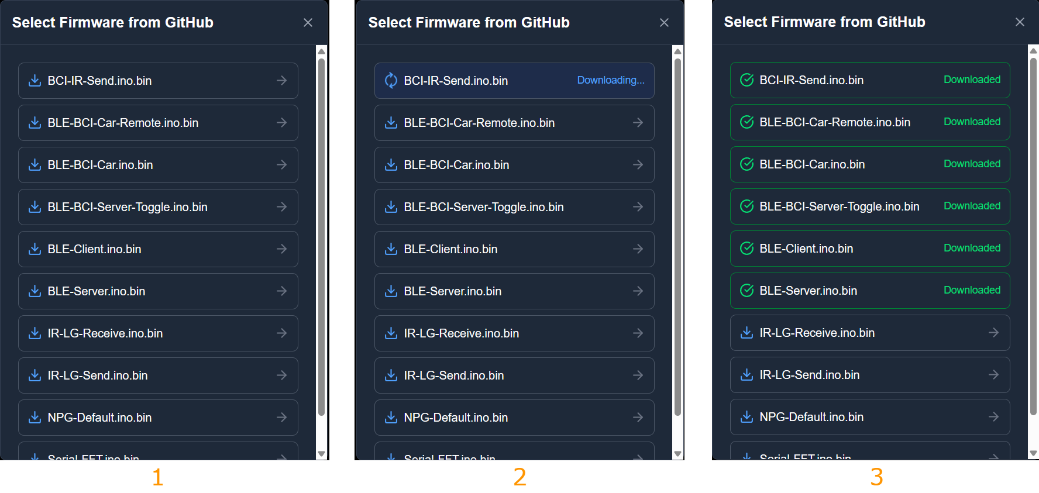This screenshot has width=1039, height=493.
Task: Click "Downloaded" label on BLE-BCI-Server-Toggle.ino.bin row
Action: (x=972, y=206)
